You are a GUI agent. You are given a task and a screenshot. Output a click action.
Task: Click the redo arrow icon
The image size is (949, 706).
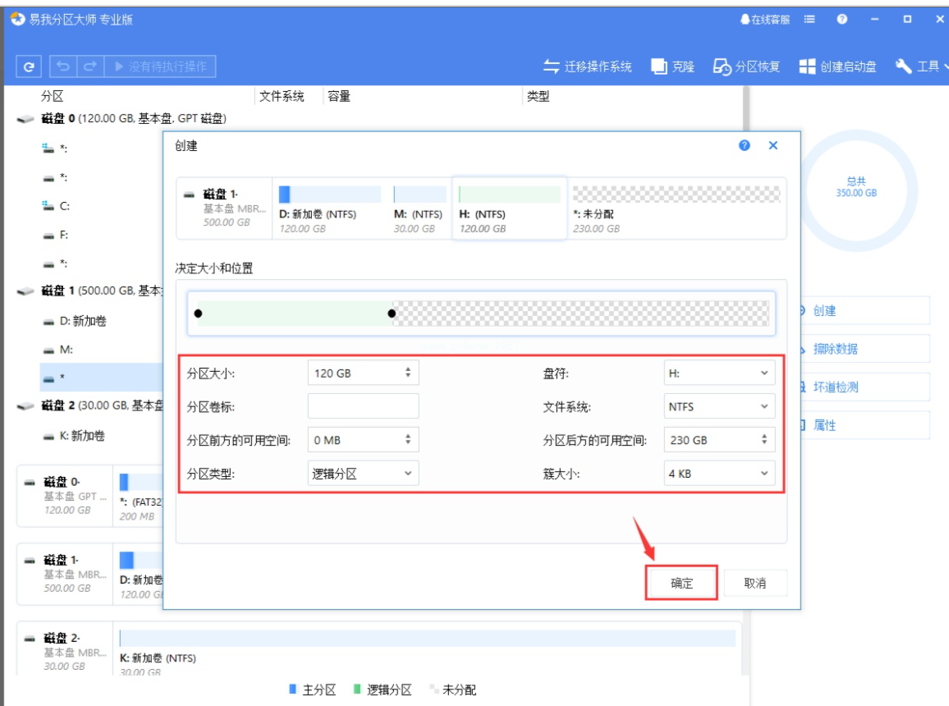[x=90, y=66]
